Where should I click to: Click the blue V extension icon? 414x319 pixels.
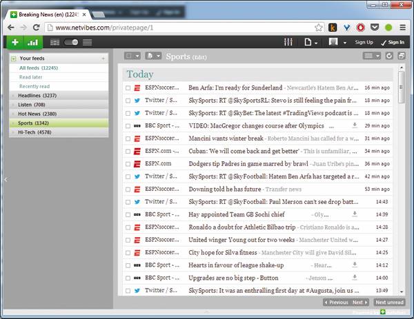coord(346,28)
